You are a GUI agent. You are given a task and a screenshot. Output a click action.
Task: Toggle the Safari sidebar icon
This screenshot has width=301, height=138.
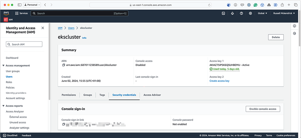point(19,5)
